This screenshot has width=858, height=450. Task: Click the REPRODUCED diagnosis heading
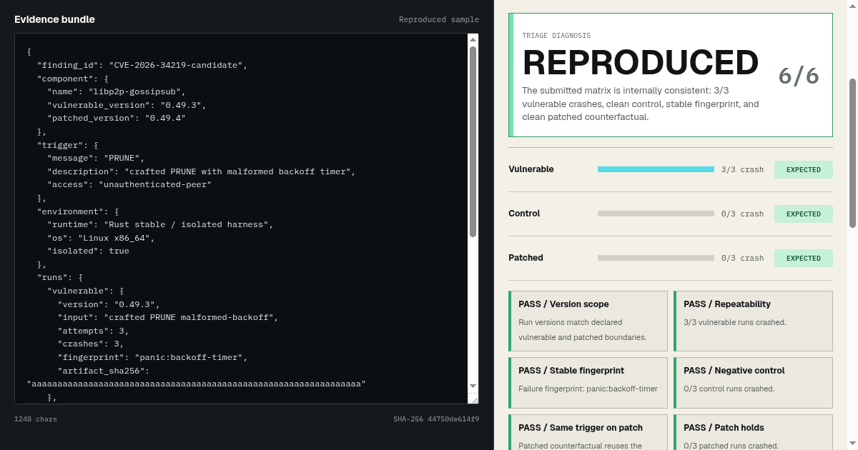click(x=641, y=63)
